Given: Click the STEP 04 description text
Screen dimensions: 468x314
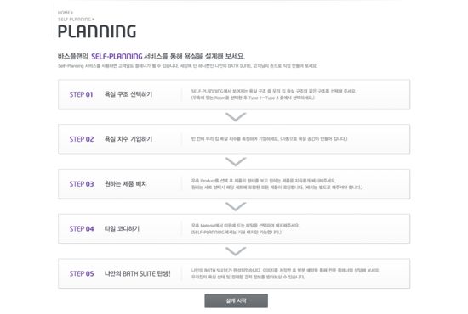Looking at the screenshot, I should pyautogui.click(x=245, y=229).
